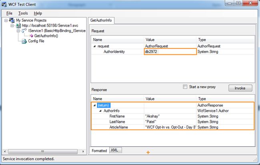This screenshot has height=165, width=260.
Task: Collapse the request row in the Request grid
Action: (x=94, y=46)
